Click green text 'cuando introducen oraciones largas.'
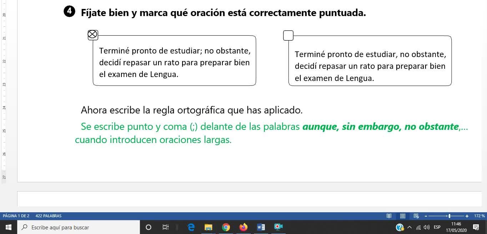 [x=154, y=140]
